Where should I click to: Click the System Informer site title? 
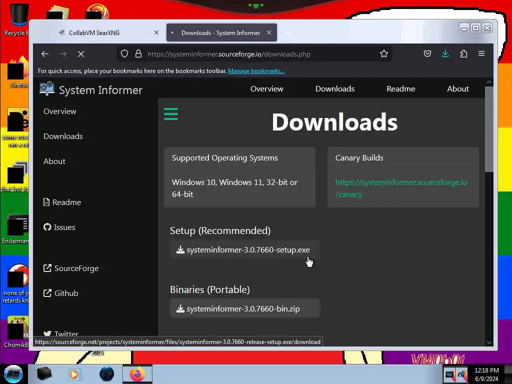tap(100, 90)
